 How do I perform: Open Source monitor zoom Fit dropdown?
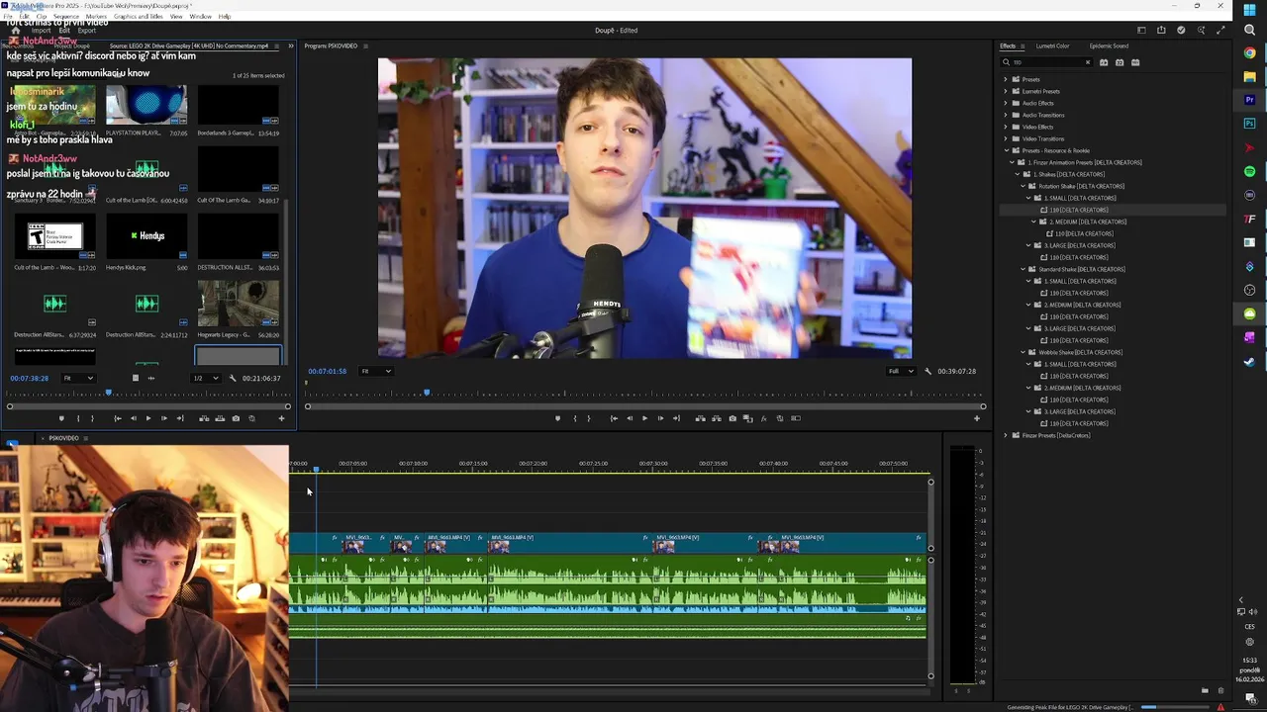[77, 378]
